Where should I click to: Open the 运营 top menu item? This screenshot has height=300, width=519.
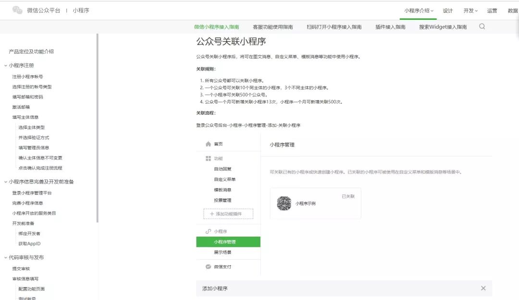tap(492, 11)
